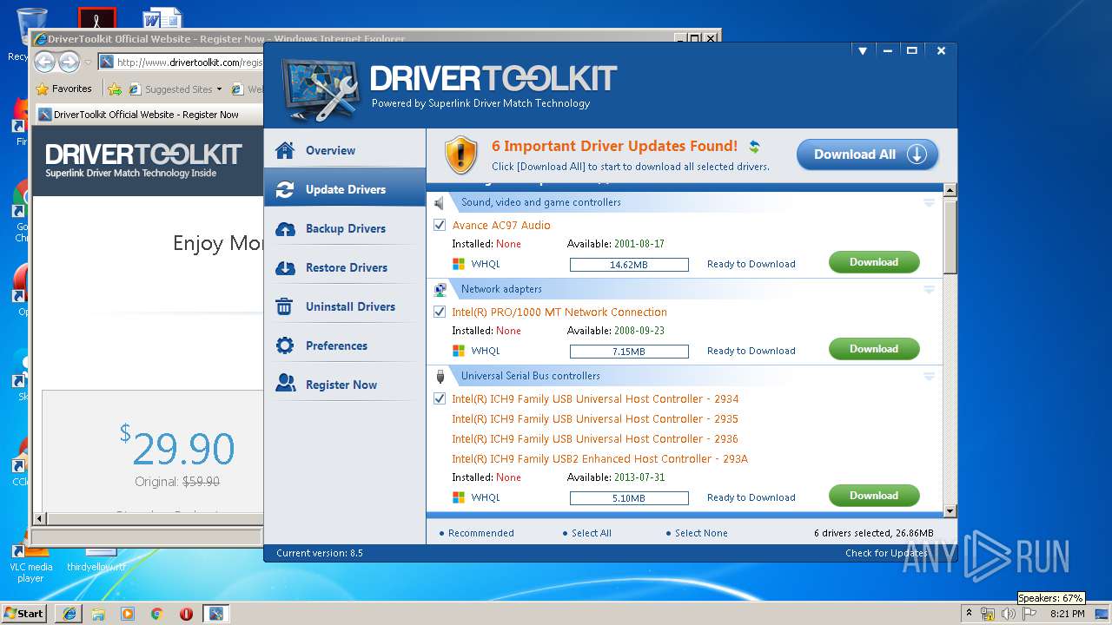Open DriverToolkit title bar dropdown menu arrow
Image resolution: width=1112 pixels, height=625 pixels.
pyautogui.click(x=863, y=51)
